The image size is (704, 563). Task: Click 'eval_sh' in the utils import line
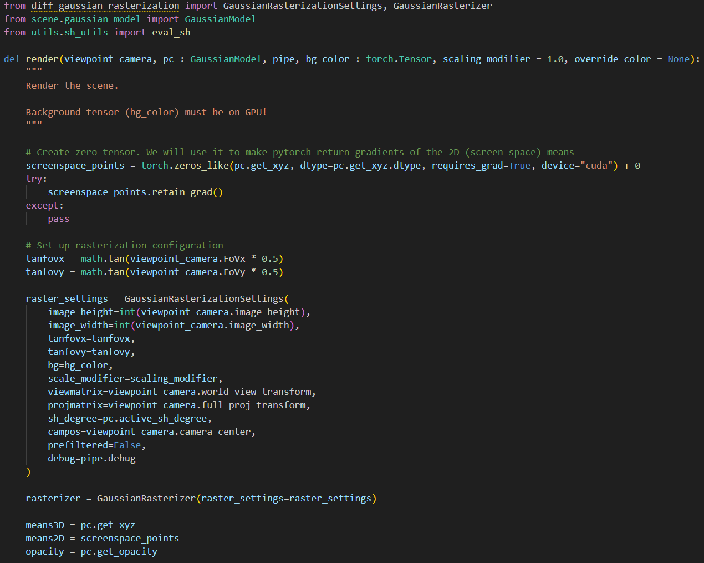coord(171,33)
